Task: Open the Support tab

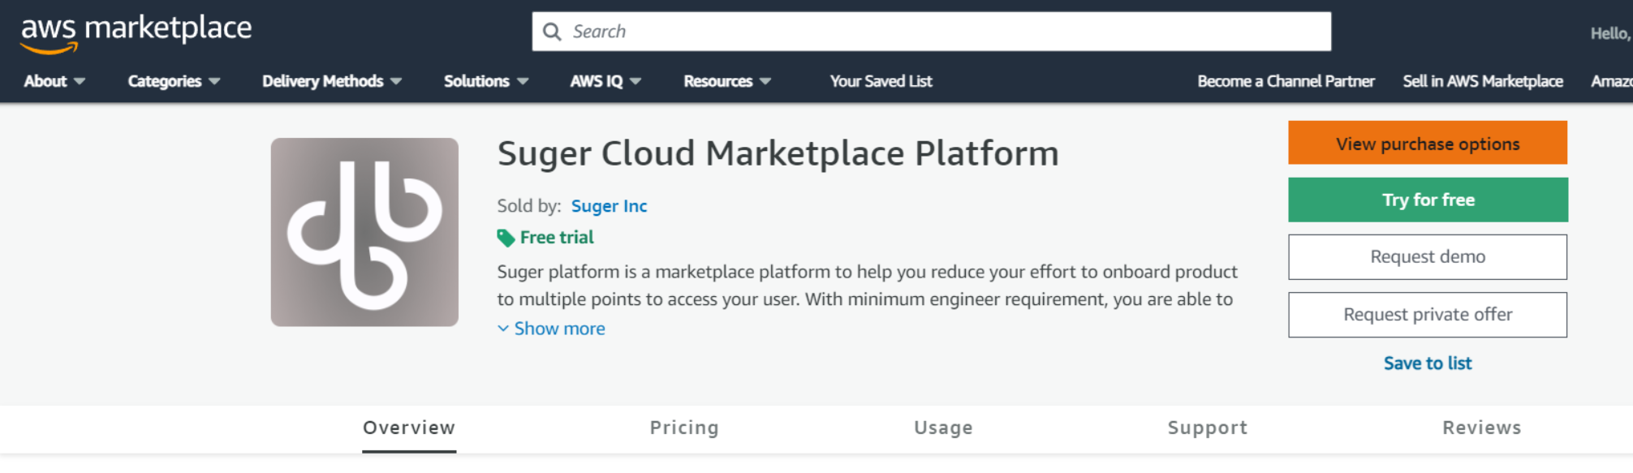Action: (x=1208, y=428)
